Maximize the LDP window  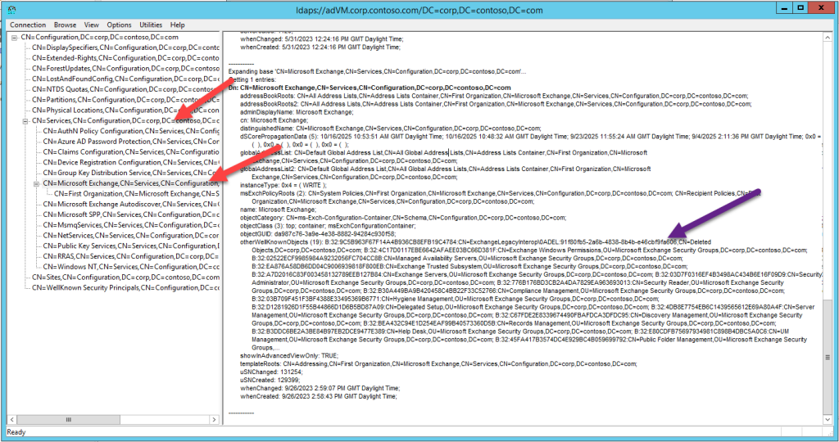point(801,10)
